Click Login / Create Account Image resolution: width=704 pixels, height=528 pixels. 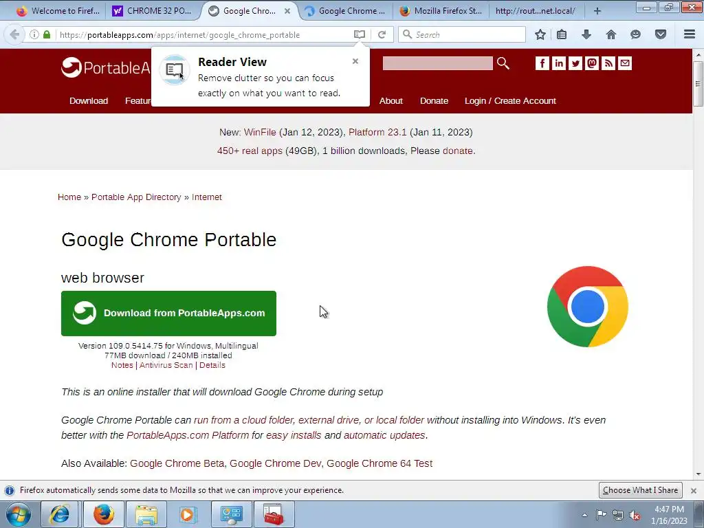(x=510, y=101)
